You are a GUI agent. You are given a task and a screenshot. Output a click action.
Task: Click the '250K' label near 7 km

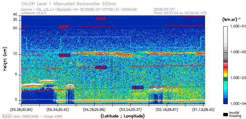click(101, 67)
